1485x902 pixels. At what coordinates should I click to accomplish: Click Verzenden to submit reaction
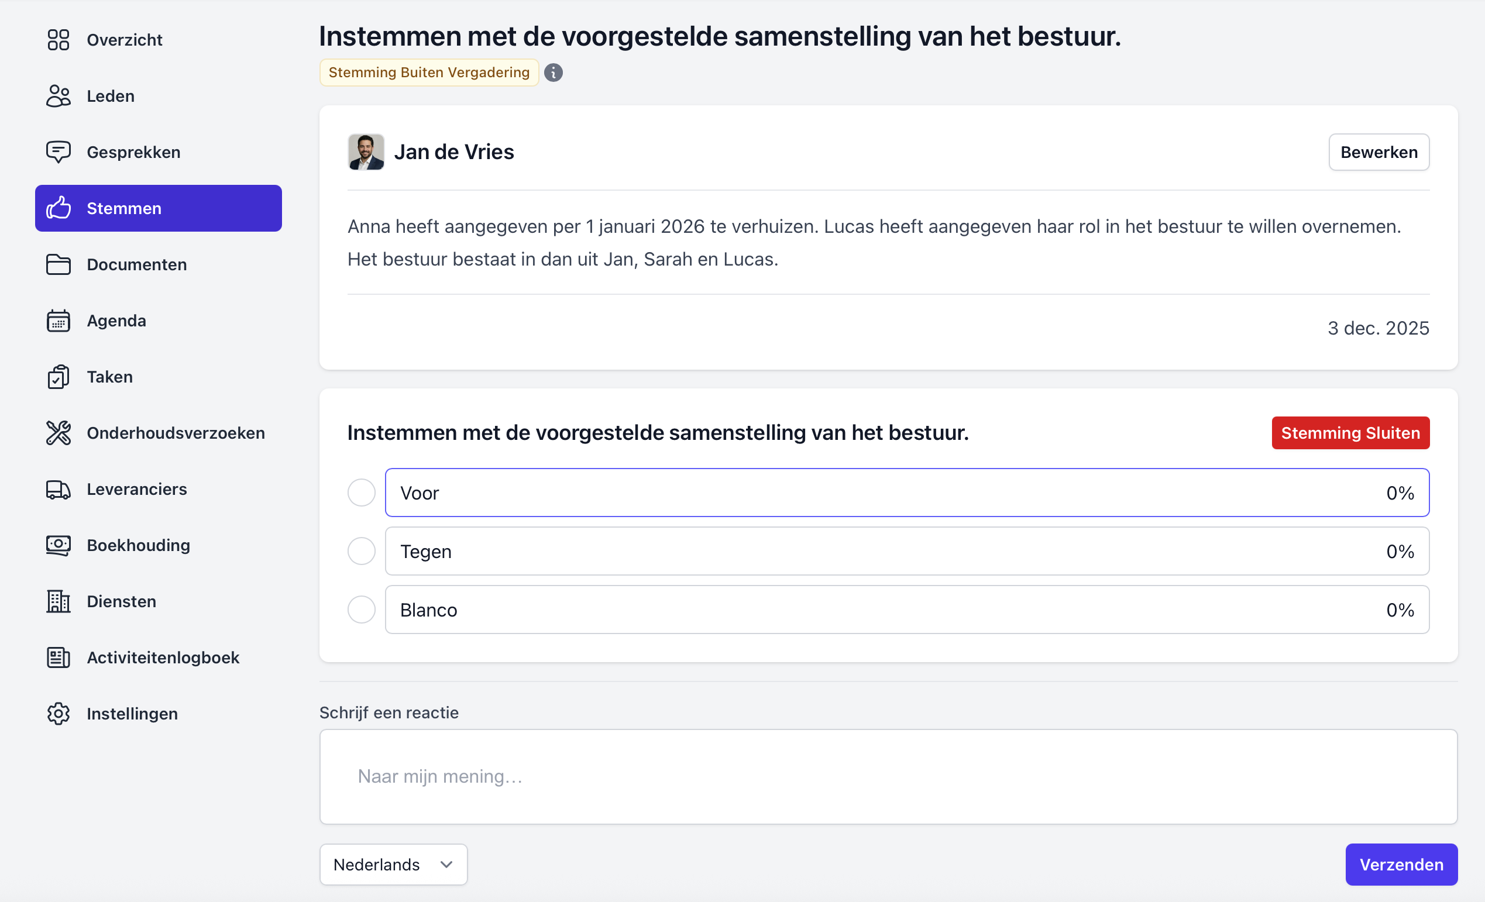click(x=1401, y=864)
